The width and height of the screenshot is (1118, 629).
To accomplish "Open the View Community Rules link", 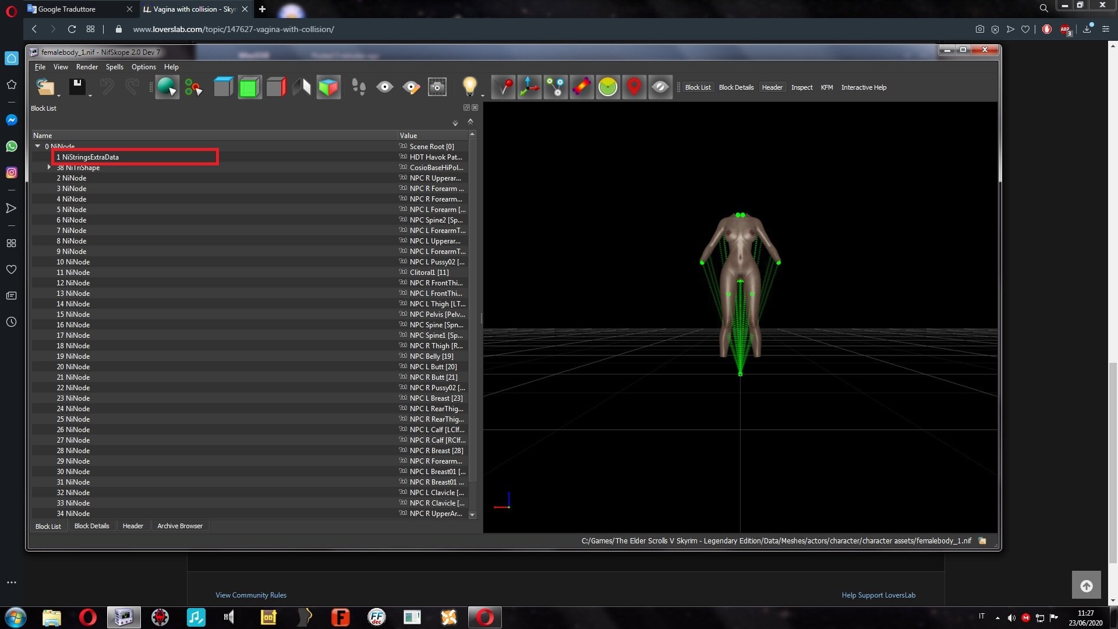I will tap(251, 595).
